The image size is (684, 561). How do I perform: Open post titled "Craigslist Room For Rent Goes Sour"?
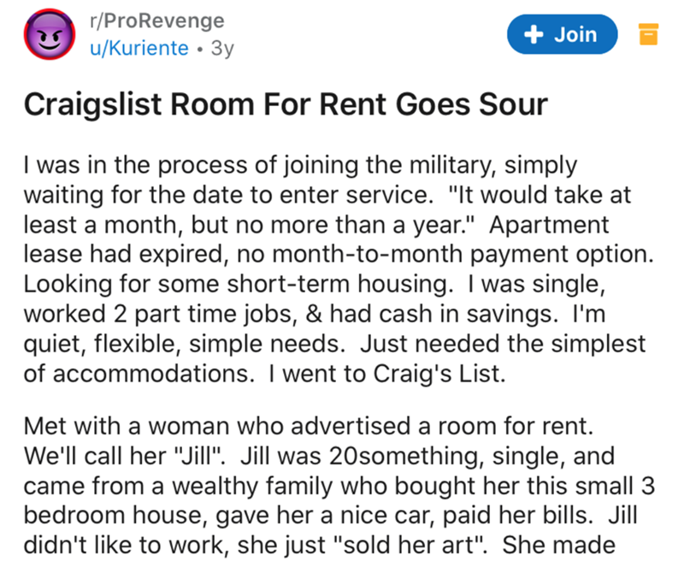point(286,104)
